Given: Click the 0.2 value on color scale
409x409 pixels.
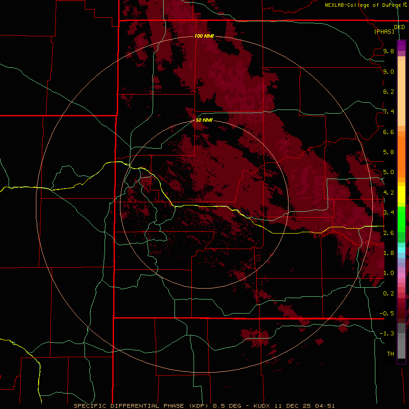Looking at the screenshot, I should pos(389,294).
